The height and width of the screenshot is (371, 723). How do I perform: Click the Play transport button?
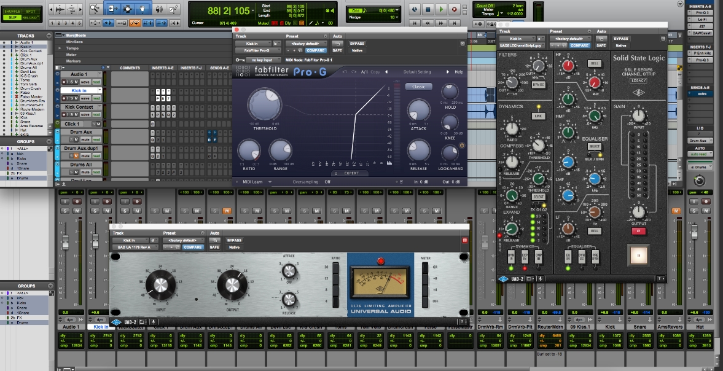441,9
